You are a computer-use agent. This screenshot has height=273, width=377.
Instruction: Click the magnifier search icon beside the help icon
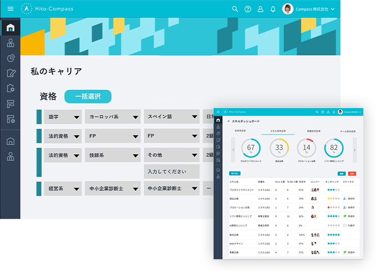tap(235, 9)
